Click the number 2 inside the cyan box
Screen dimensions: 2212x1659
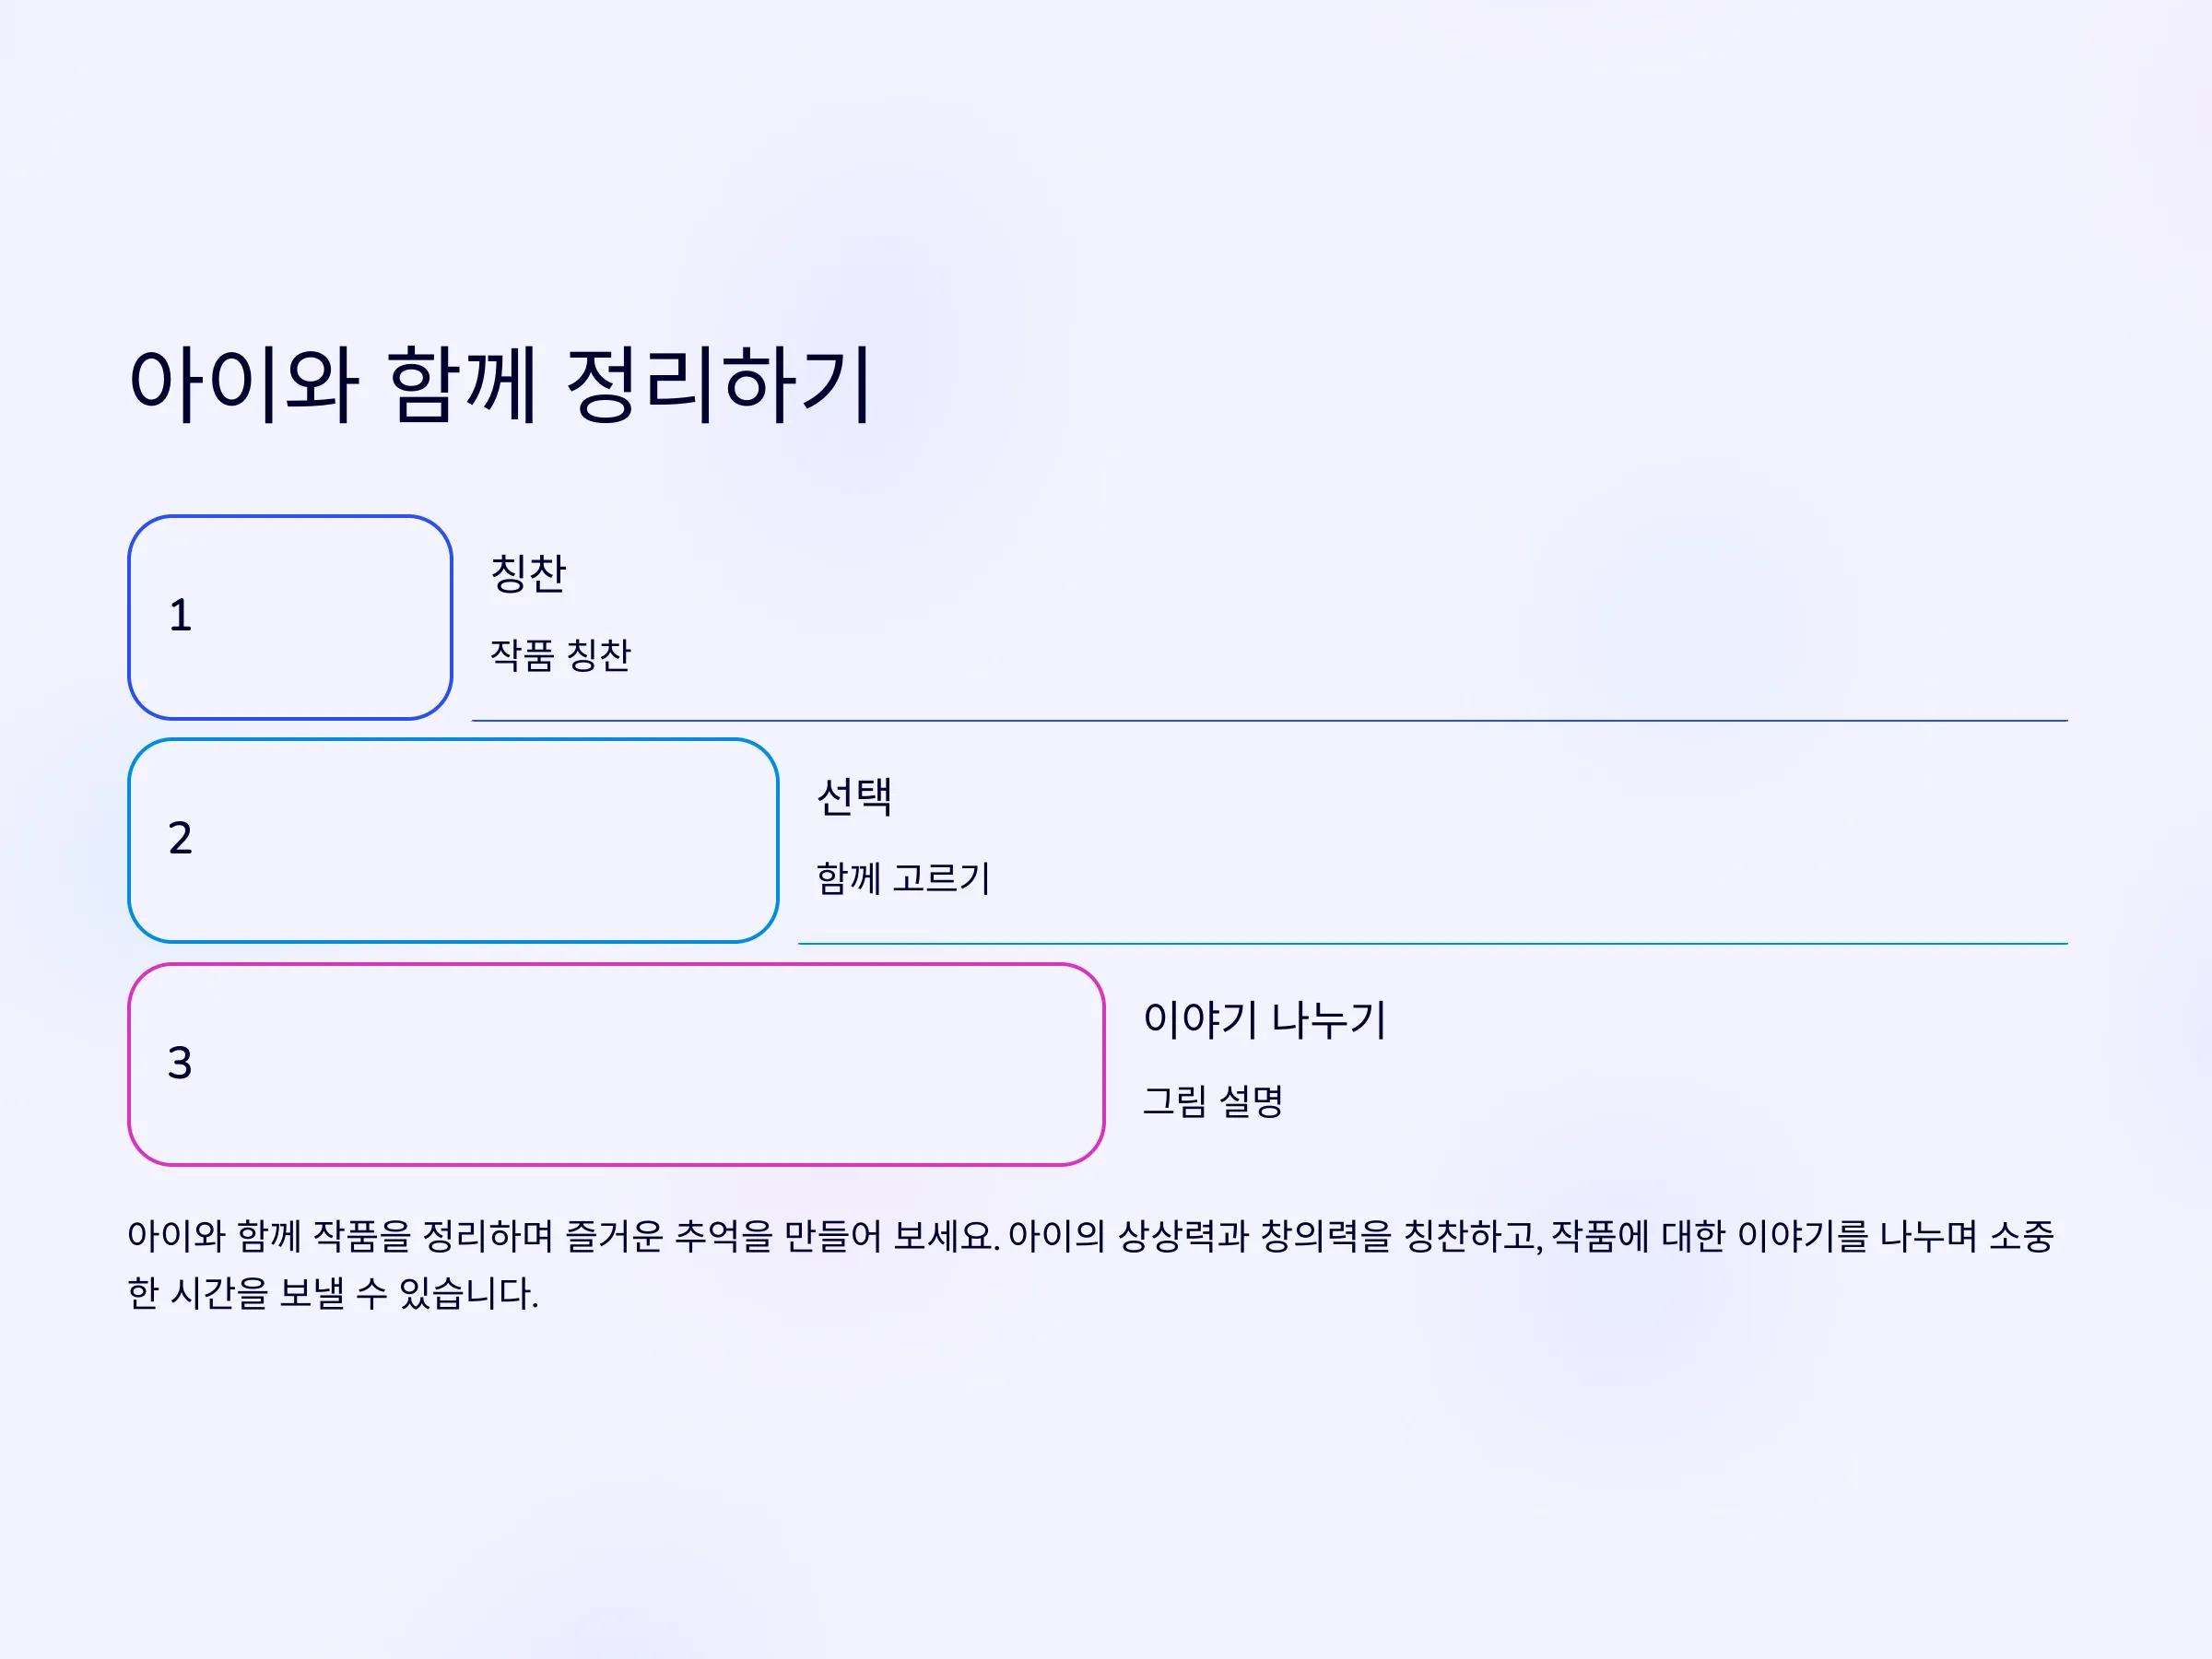(180, 838)
